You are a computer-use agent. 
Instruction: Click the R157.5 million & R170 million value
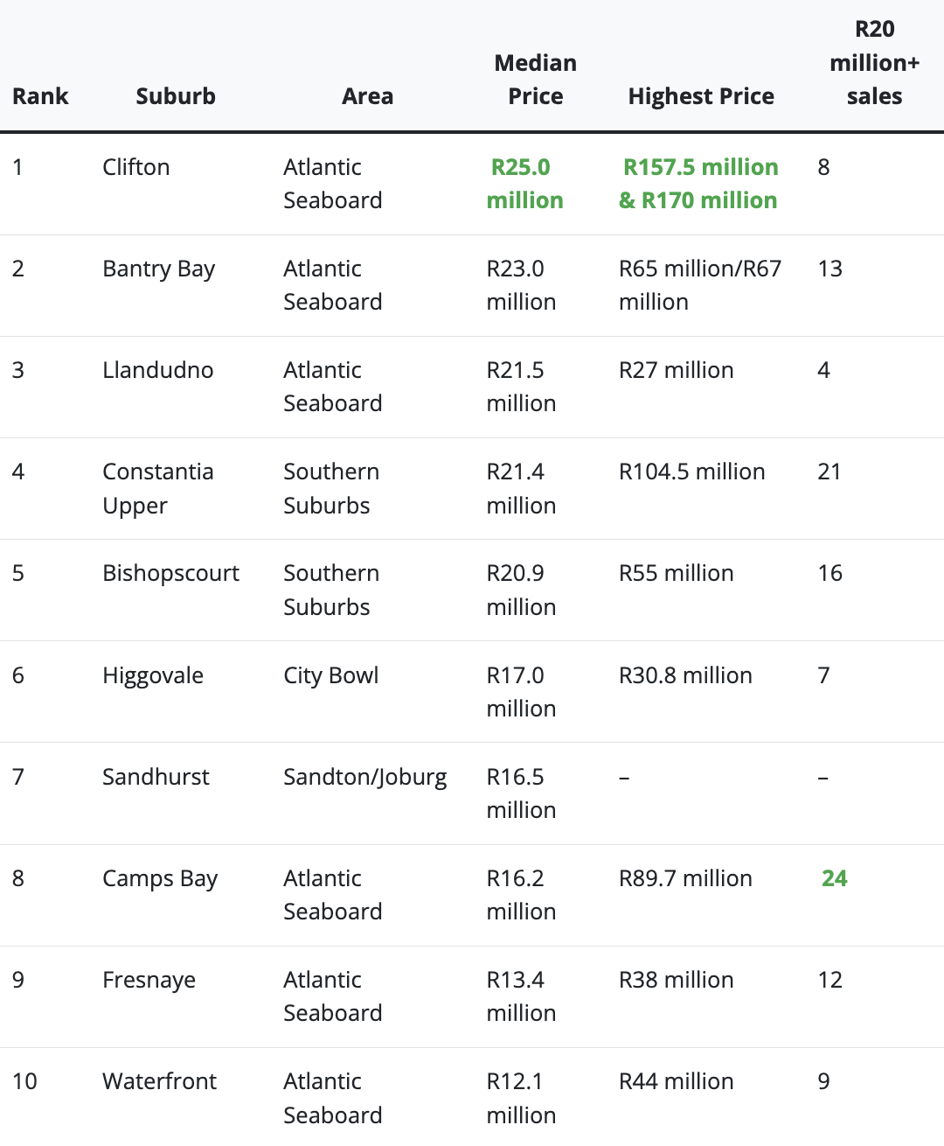pos(700,184)
